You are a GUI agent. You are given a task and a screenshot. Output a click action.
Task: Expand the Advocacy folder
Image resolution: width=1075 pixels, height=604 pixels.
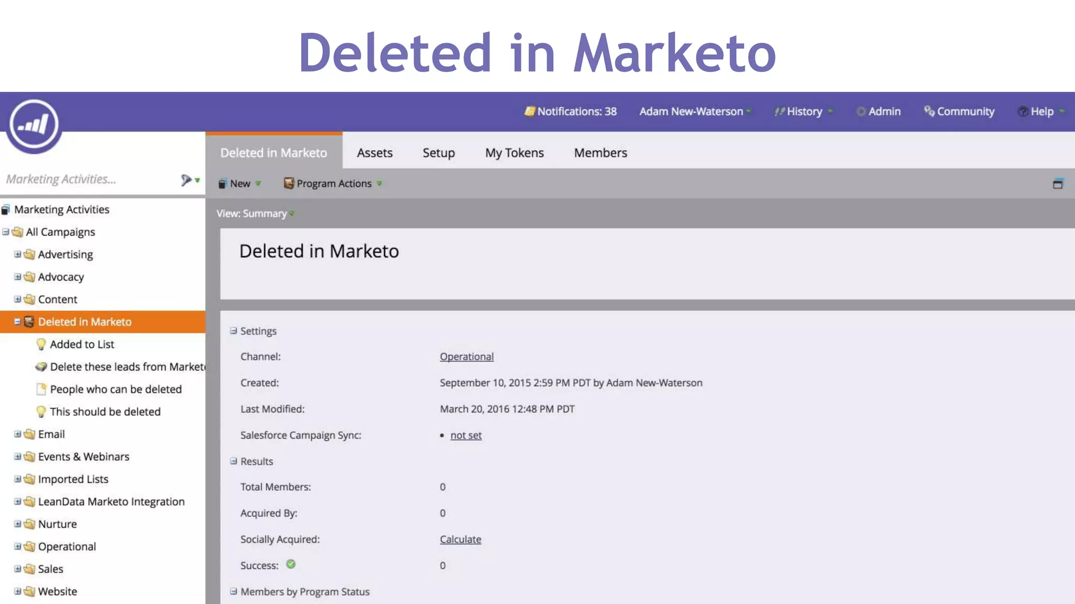pos(17,277)
